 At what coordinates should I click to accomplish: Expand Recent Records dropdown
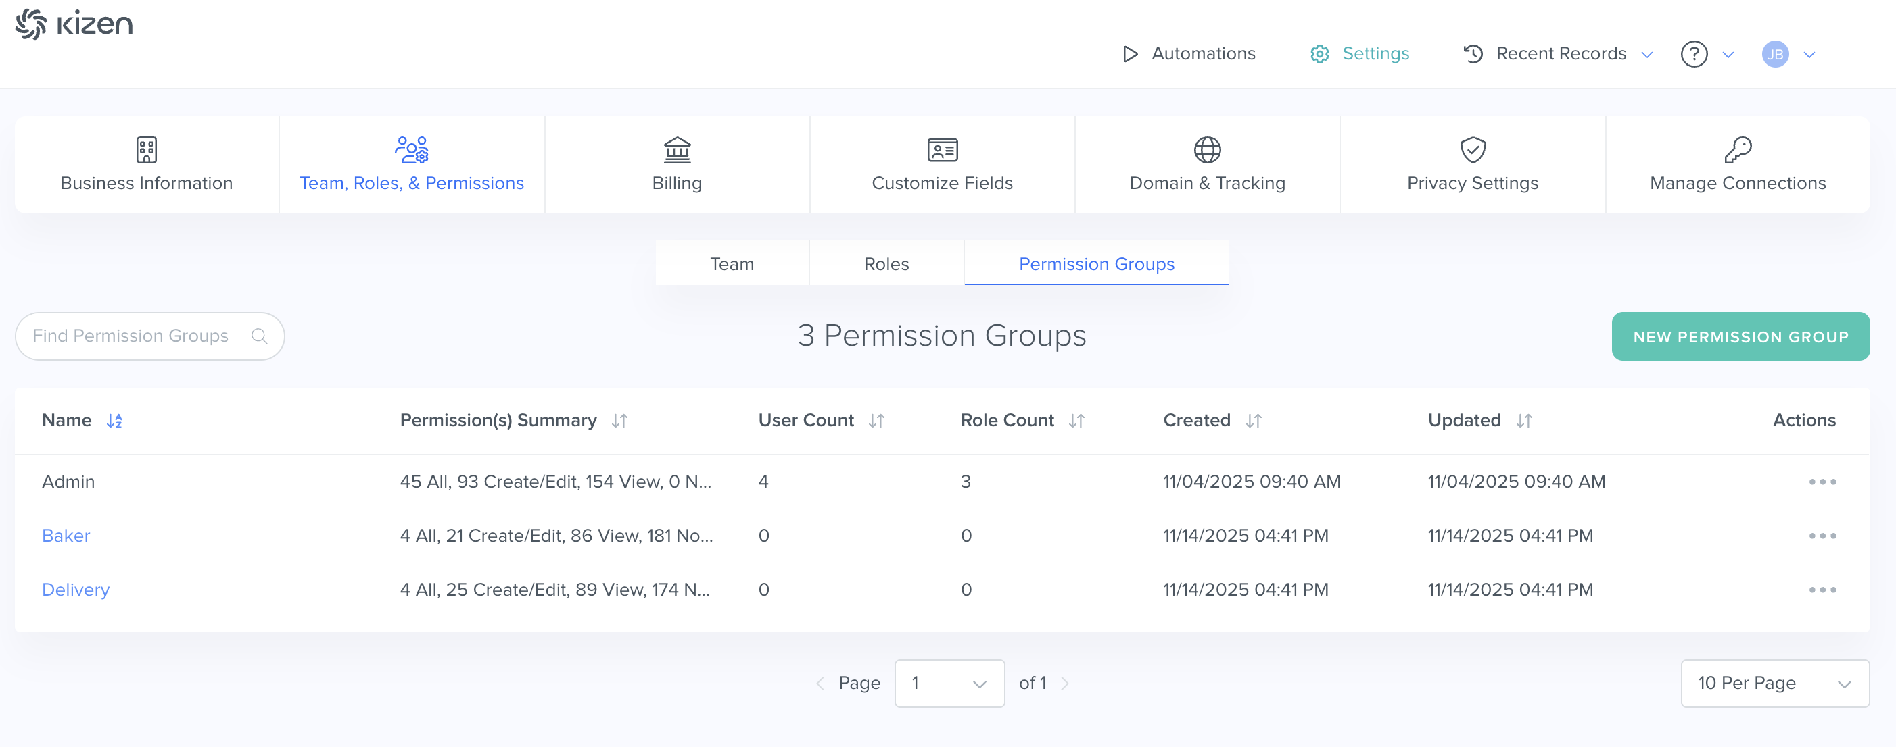1647,55
